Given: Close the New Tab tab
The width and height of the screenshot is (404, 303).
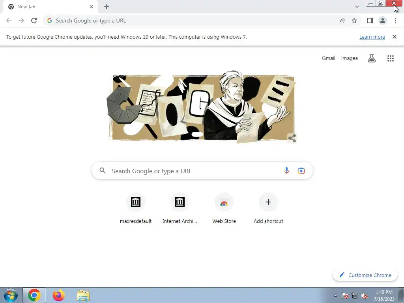Looking at the screenshot, I should pyautogui.click(x=92, y=7).
